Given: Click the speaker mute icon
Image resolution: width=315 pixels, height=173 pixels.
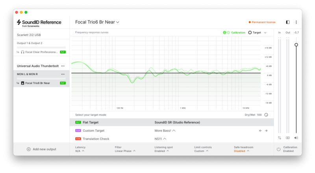Looking at the screenshot, I should click(x=296, y=138).
